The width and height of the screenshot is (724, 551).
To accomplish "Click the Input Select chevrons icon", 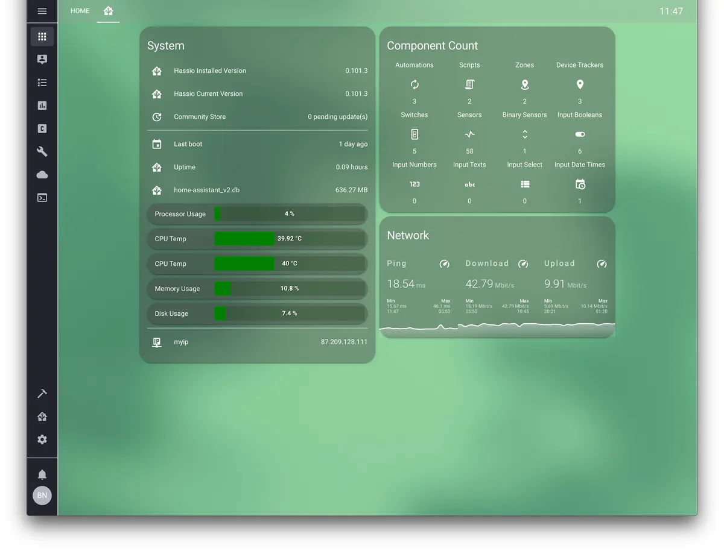I will point(524,134).
